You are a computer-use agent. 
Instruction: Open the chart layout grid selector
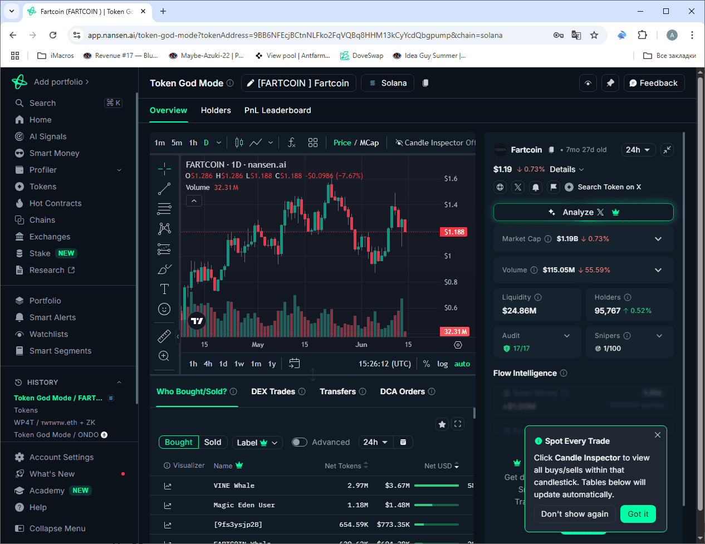pos(313,143)
